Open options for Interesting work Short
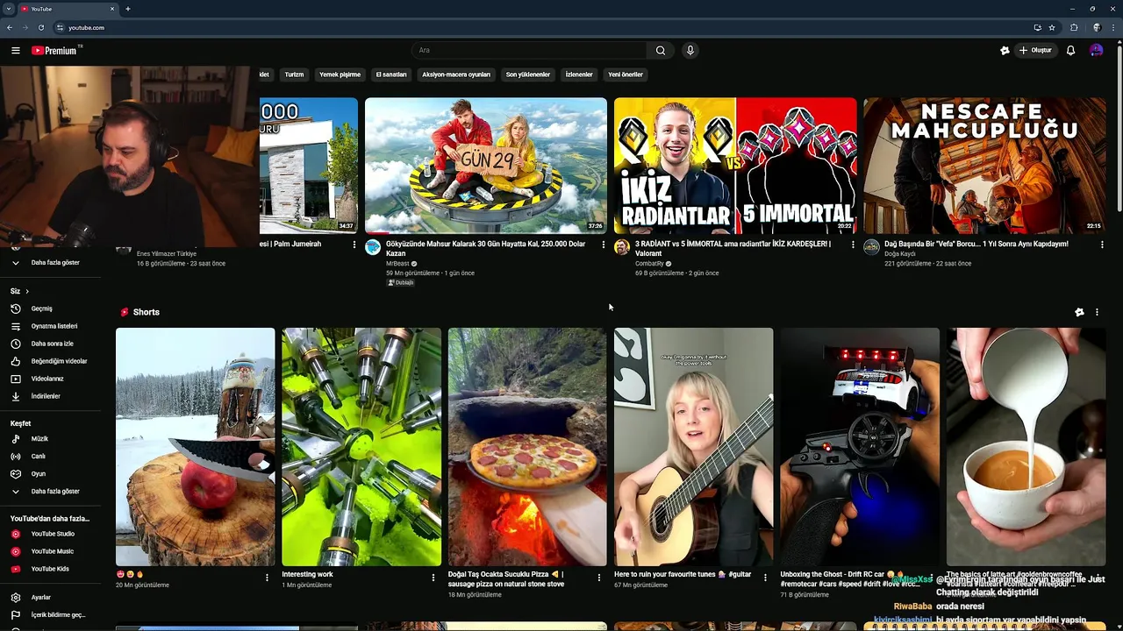This screenshot has height=631, width=1123. pyautogui.click(x=433, y=578)
